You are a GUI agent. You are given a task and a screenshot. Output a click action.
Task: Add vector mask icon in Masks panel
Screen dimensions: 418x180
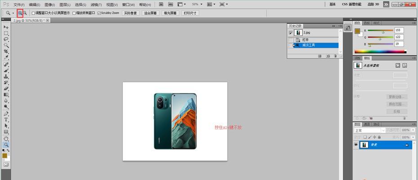click(x=405, y=65)
